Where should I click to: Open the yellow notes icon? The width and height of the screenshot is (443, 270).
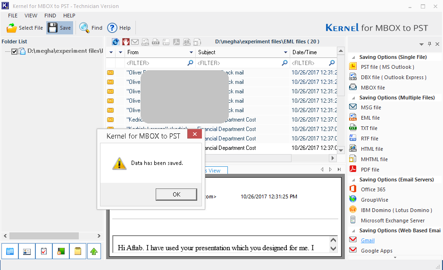pyautogui.click(x=78, y=251)
